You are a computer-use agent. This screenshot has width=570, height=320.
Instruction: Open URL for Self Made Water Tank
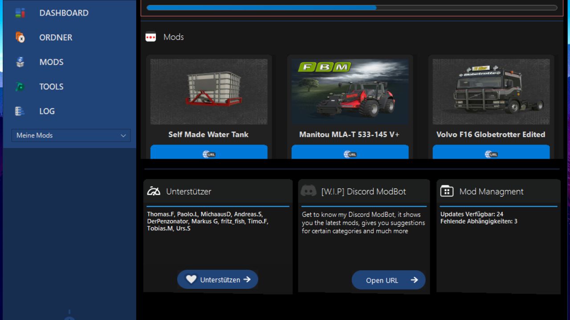209,152
